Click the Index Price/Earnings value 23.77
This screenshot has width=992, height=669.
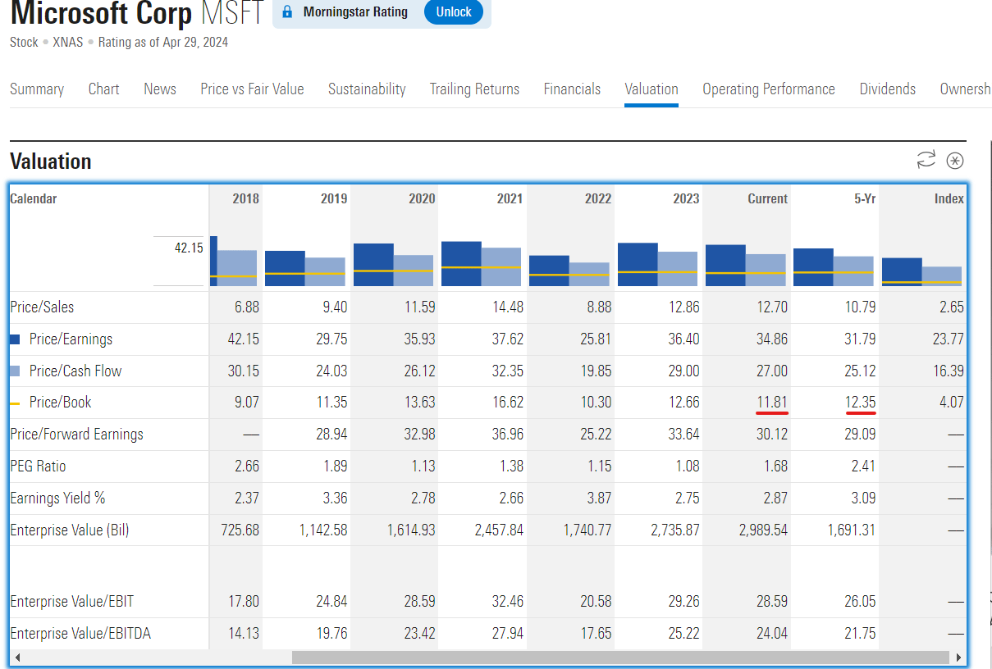pos(949,339)
